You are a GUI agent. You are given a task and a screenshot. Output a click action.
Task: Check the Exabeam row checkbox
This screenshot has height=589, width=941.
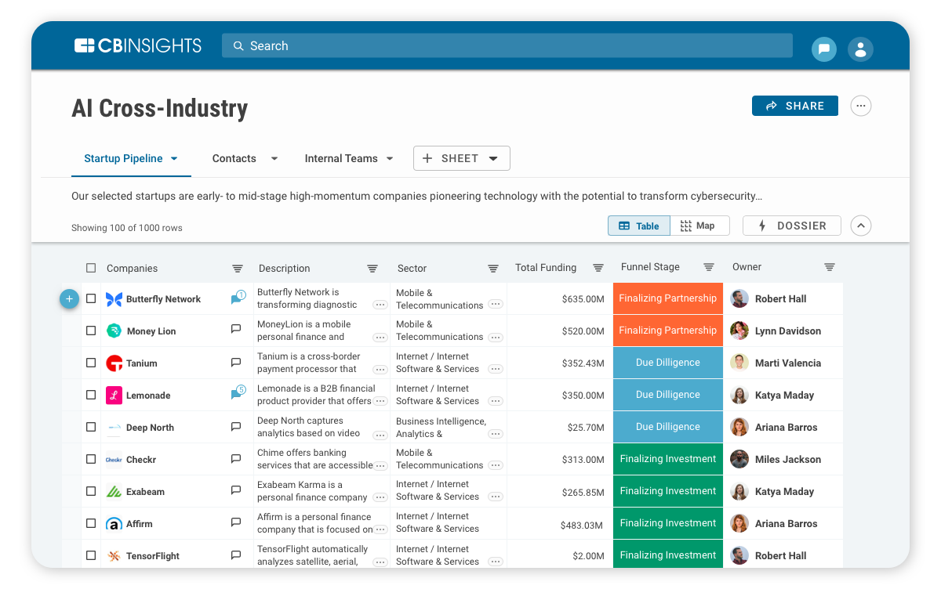pyautogui.click(x=91, y=491)
